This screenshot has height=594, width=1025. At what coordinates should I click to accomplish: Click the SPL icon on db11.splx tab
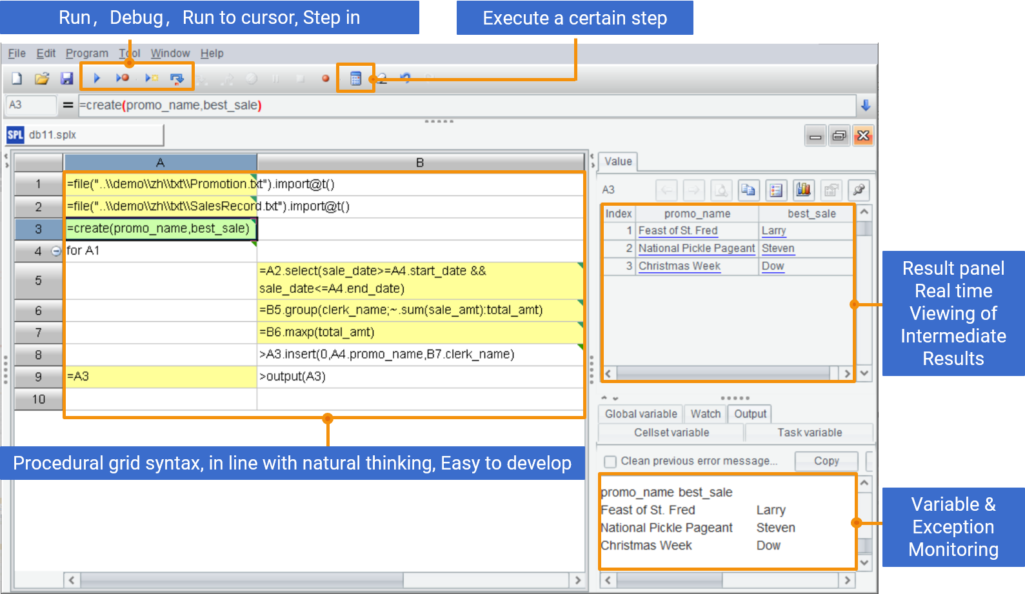(15, 135)
